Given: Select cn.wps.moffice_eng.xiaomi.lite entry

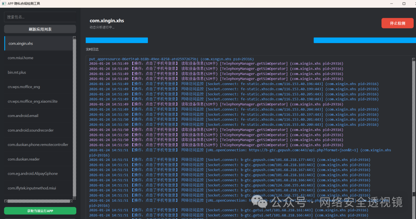Looking at the screenshot, I should point(39,101).
